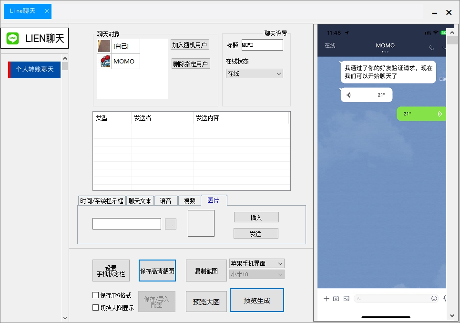Open the emoji smiley icon in the message field
Screen dimensions: 460x323
434,298
